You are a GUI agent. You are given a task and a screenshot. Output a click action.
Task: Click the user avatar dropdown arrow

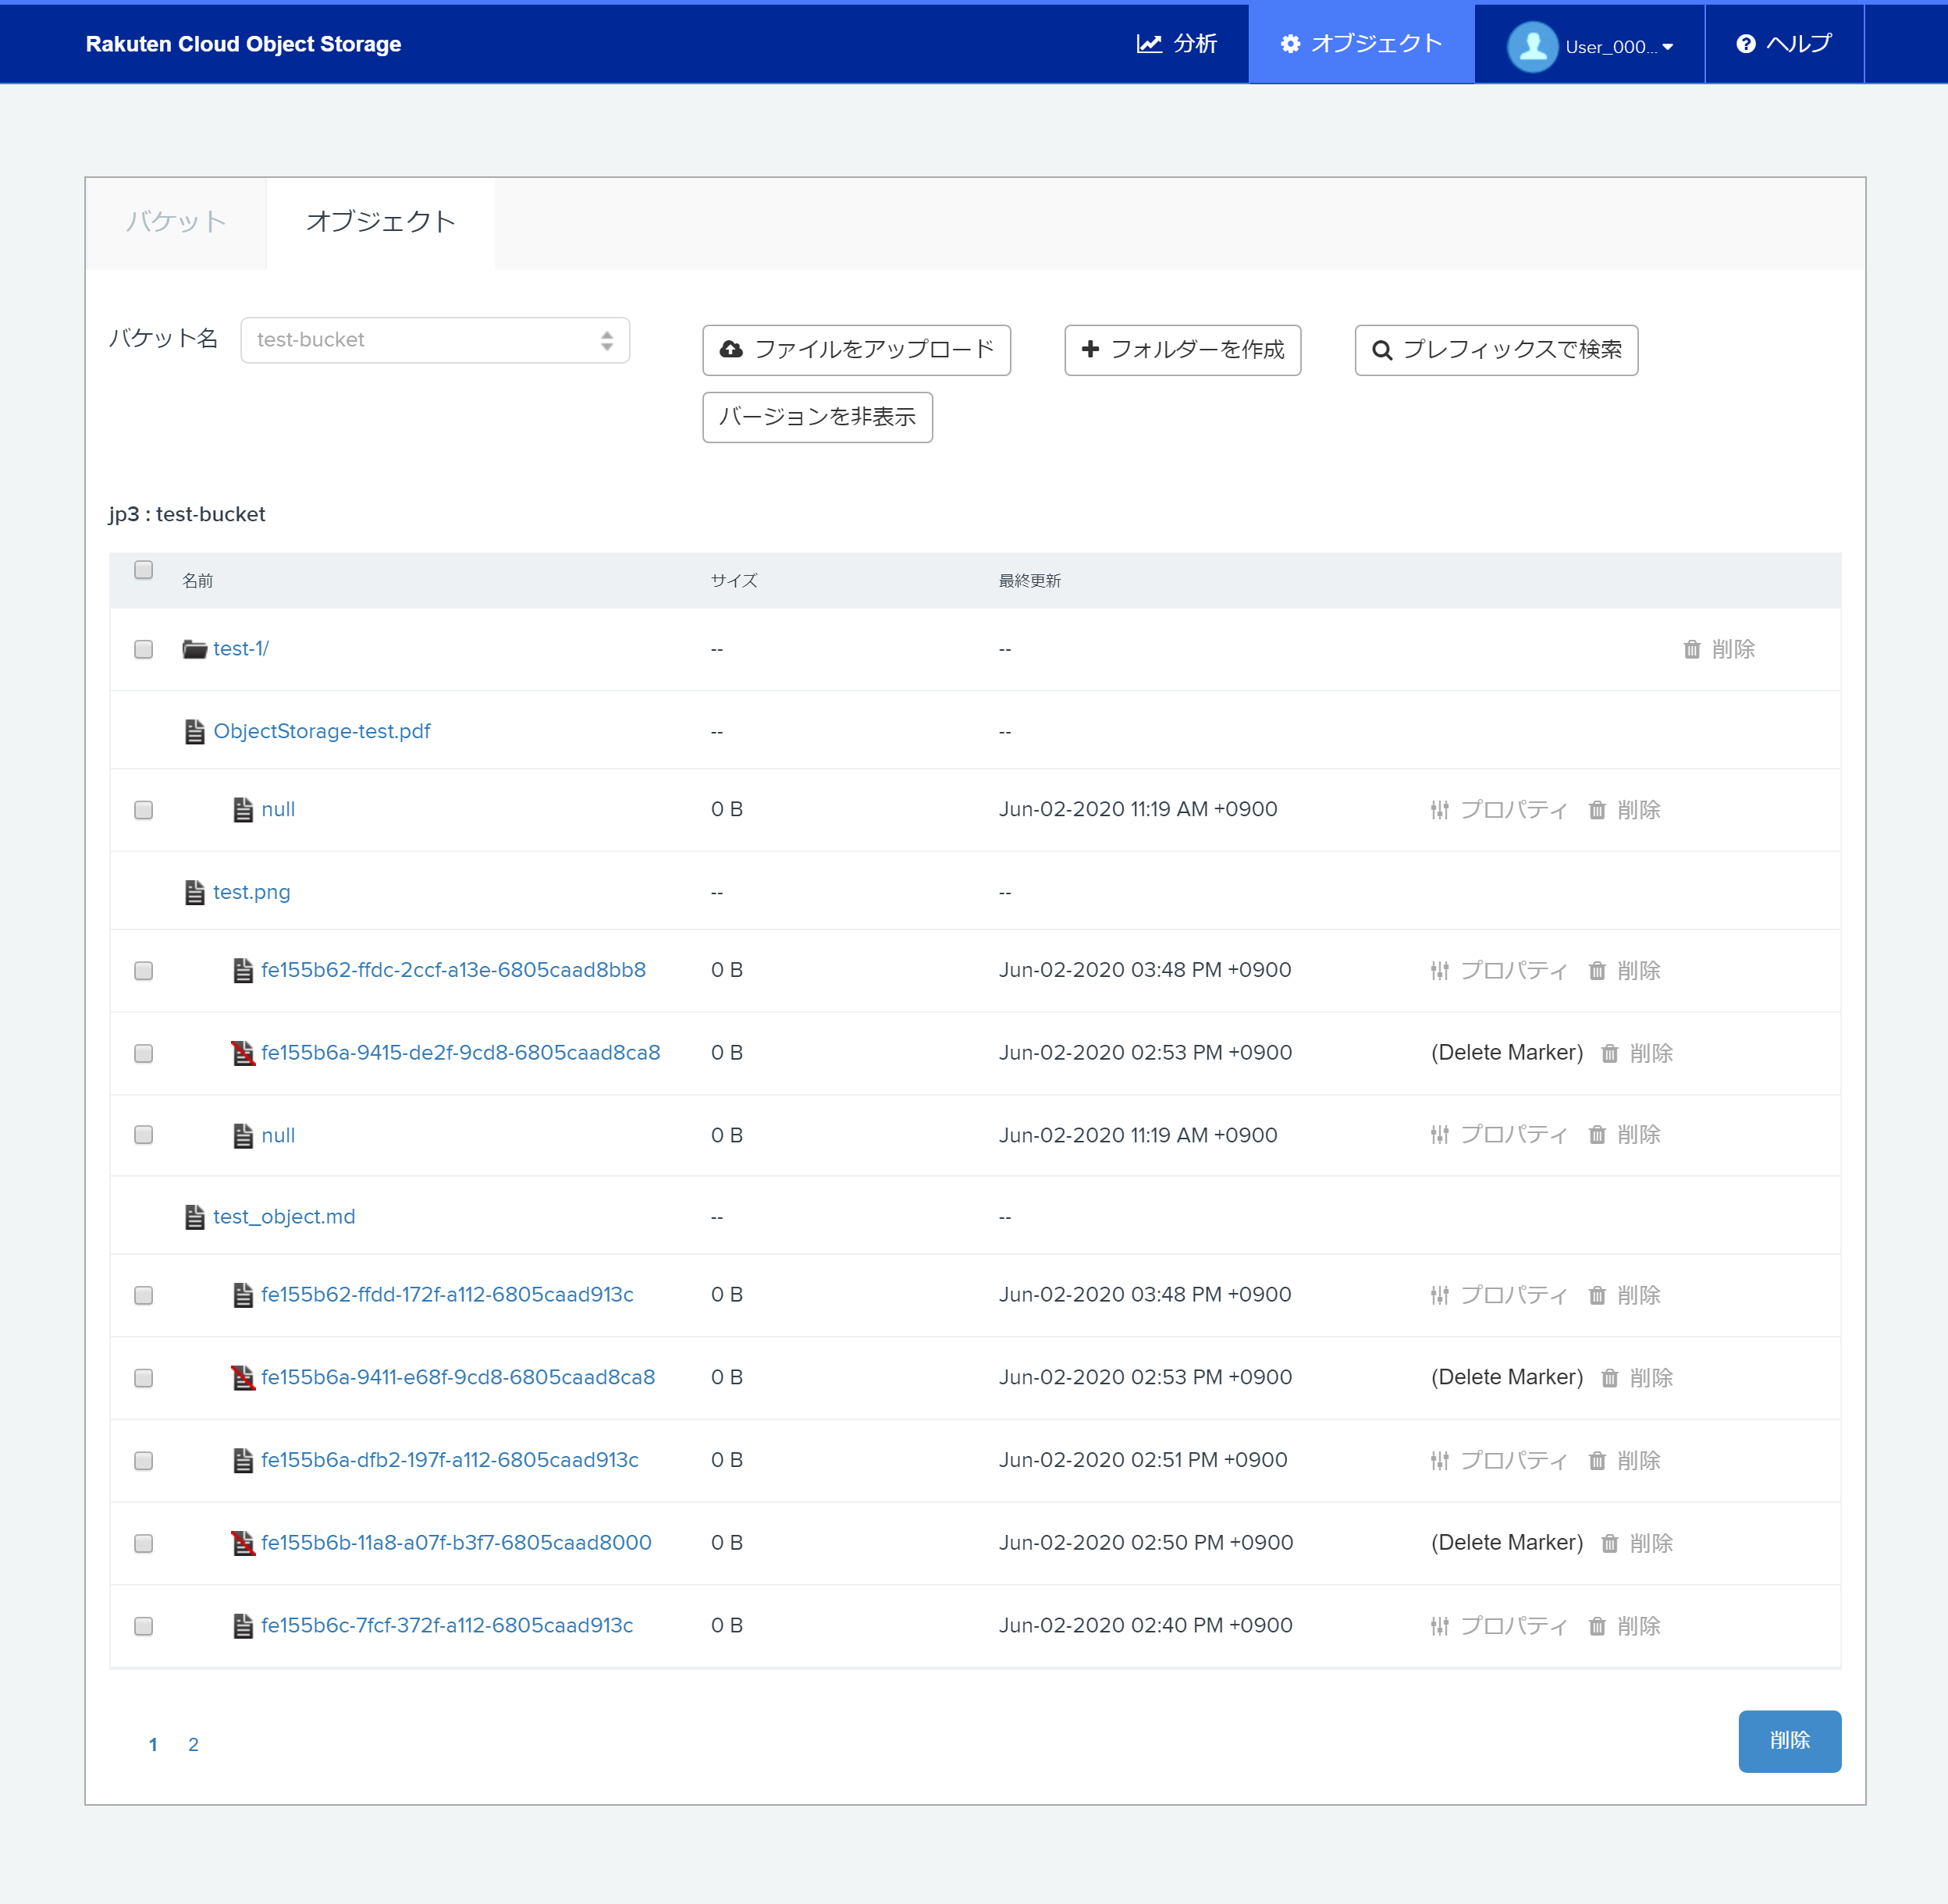point(1668,46)
